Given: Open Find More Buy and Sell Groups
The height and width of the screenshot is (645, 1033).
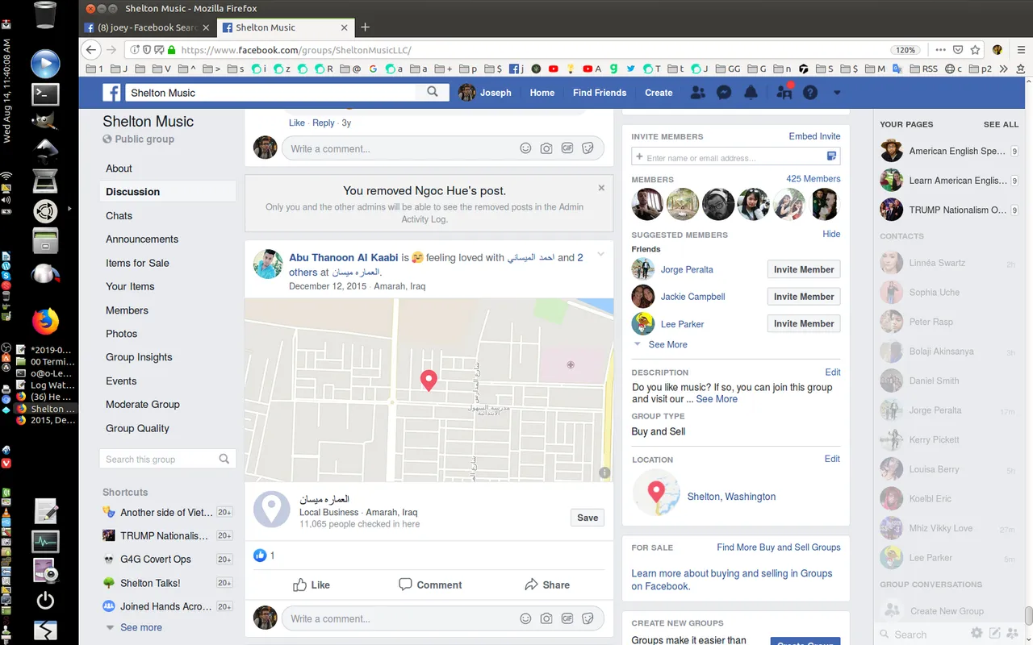Looking at the screenshot, I should [x=779, y=547].
